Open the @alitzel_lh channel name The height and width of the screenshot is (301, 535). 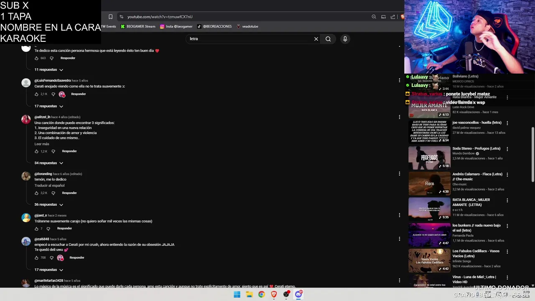(42, 117)
